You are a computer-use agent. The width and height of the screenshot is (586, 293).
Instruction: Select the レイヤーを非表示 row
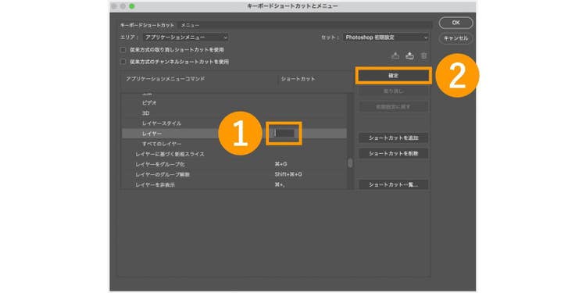click(234, 185)
